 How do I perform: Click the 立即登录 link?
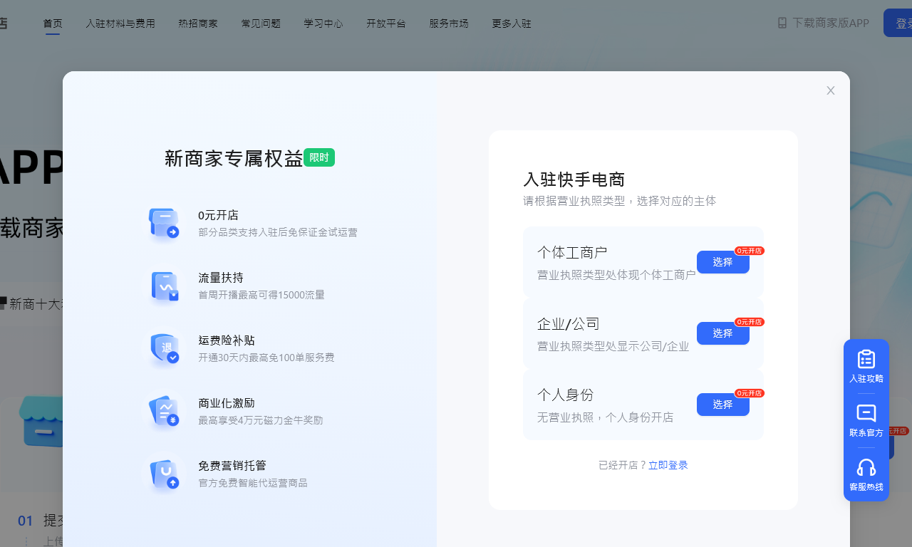point(668,465)
